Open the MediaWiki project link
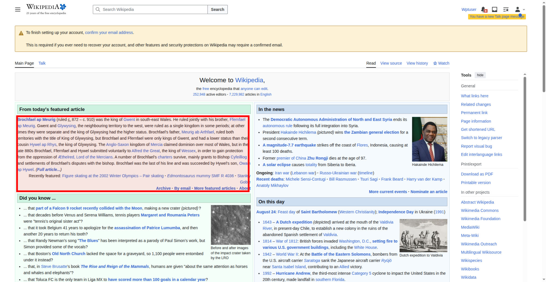This screenshot has width=546, height=282. (x=470, y=227)
